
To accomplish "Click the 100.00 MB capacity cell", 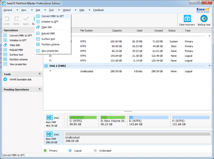I will [x=116, y=42].
